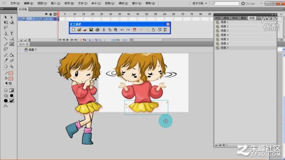
Task: Select the Paint Bucket tool
Action: click(x=12, y=55)
